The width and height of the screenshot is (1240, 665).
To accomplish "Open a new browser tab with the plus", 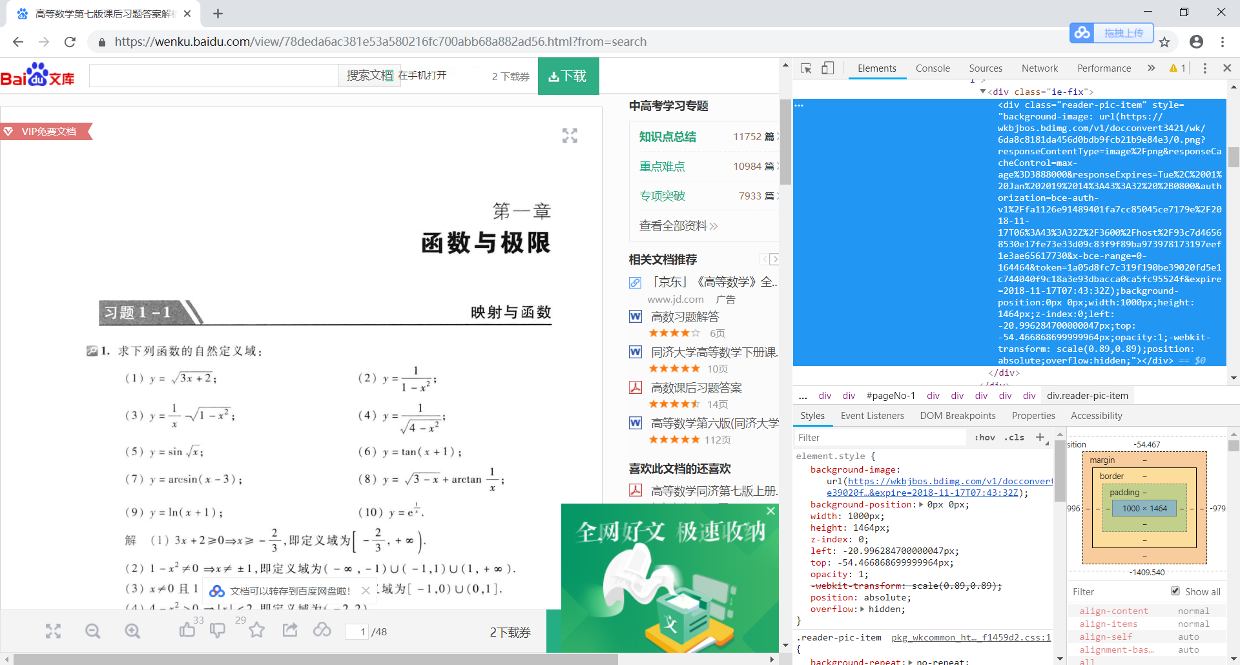I will (x=218, y=14).
